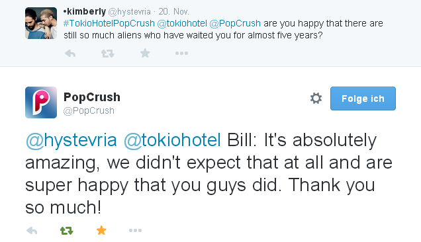The image size is (421, 242).
Task: Open the #TokioHotelPopCrush hashtag
Action: coord(109,24)
